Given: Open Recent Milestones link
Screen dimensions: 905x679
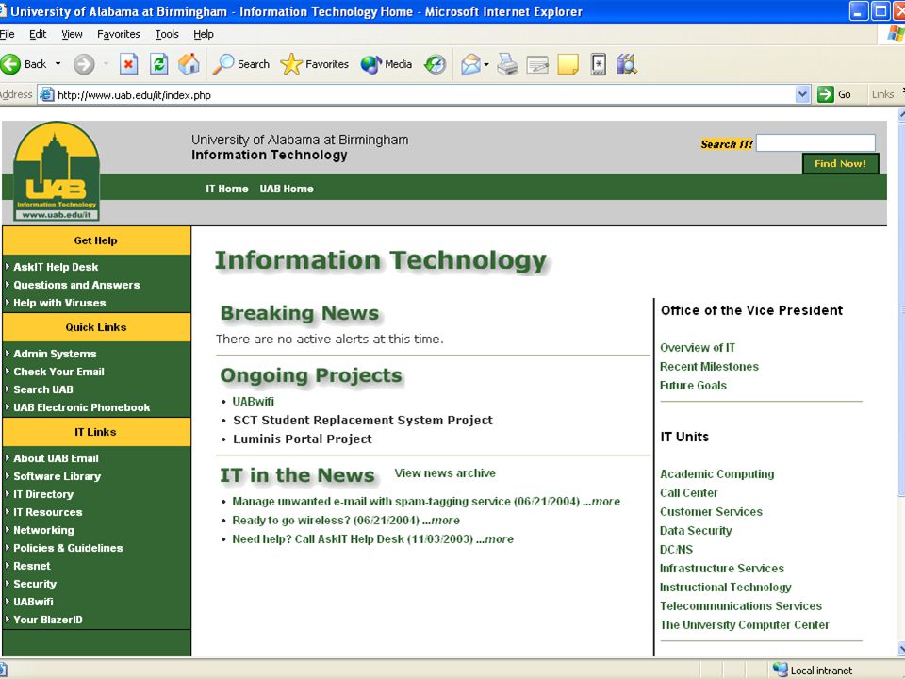Looking at the screenshot, I should 709,366.
